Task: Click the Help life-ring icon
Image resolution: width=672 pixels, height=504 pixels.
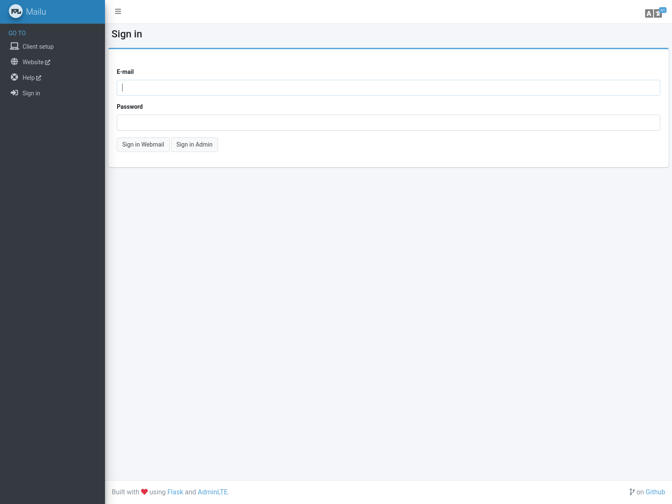Action: click(13, 77)
